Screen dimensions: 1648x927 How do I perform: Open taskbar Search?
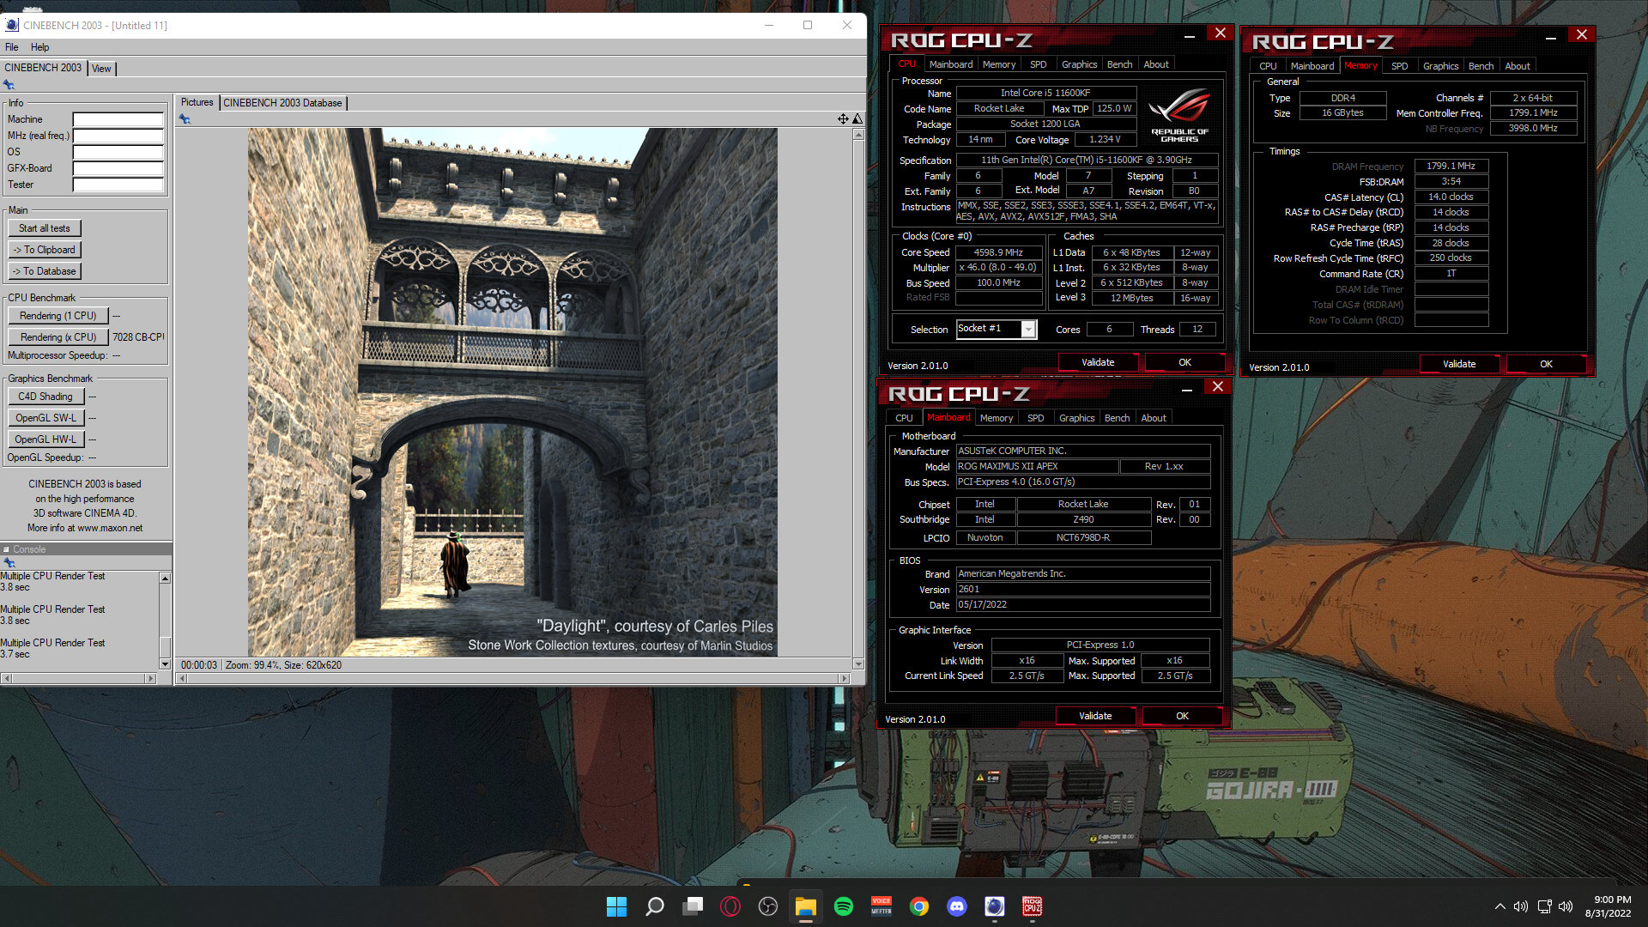[655, 906]
